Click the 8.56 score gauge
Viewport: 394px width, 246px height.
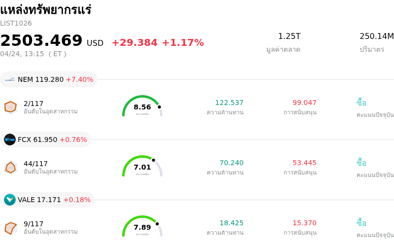pyautogui.click(x=142, y=107)
